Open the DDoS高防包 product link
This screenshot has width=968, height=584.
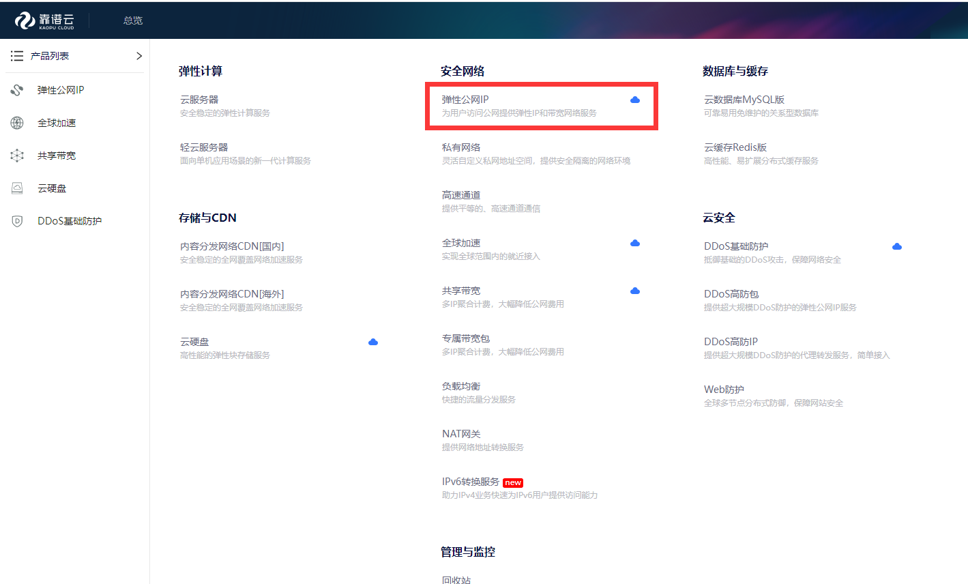tap(731, 294)
